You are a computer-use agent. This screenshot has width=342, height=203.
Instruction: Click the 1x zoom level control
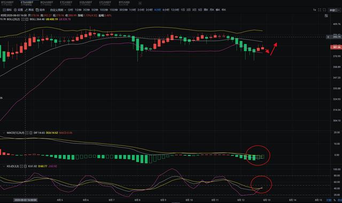point(315,10)
